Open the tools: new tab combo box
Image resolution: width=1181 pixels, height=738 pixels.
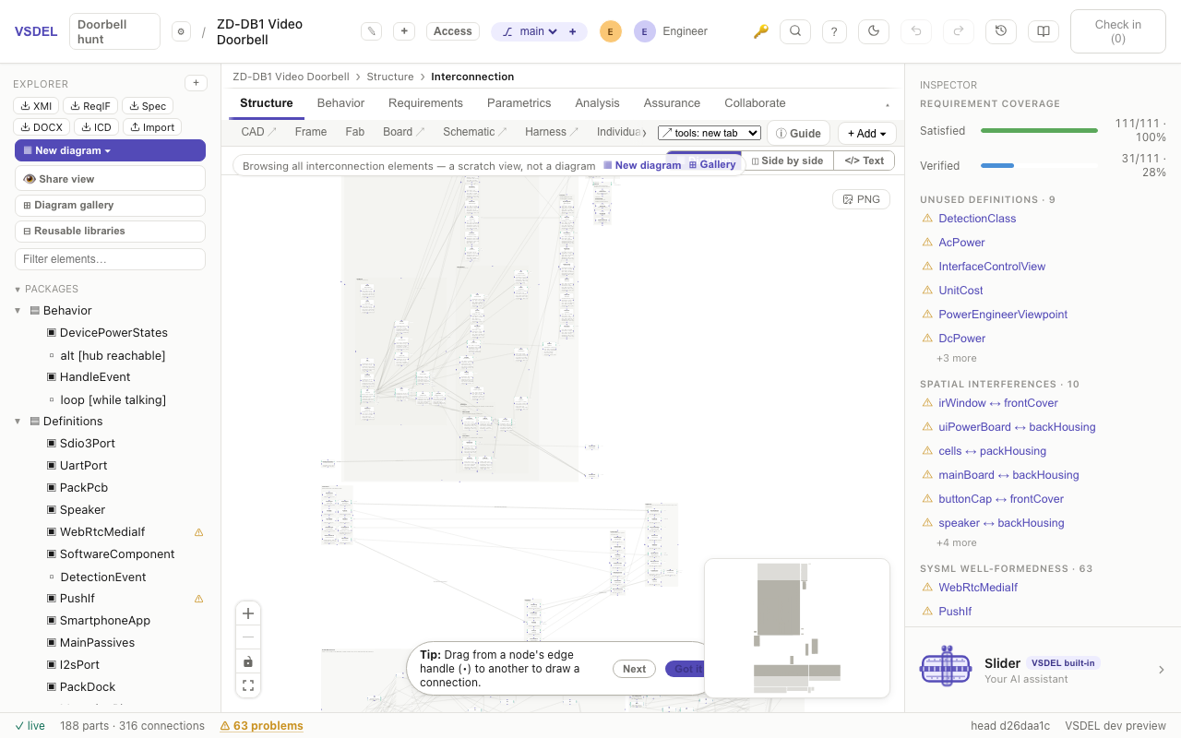(x=709, y=133)
